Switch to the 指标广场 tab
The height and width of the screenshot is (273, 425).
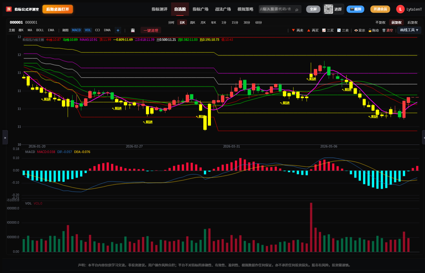[x=200, y=9]
